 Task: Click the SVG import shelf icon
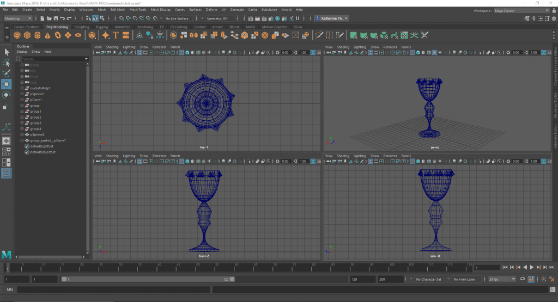pyautogui.click(x=126, y=35)
